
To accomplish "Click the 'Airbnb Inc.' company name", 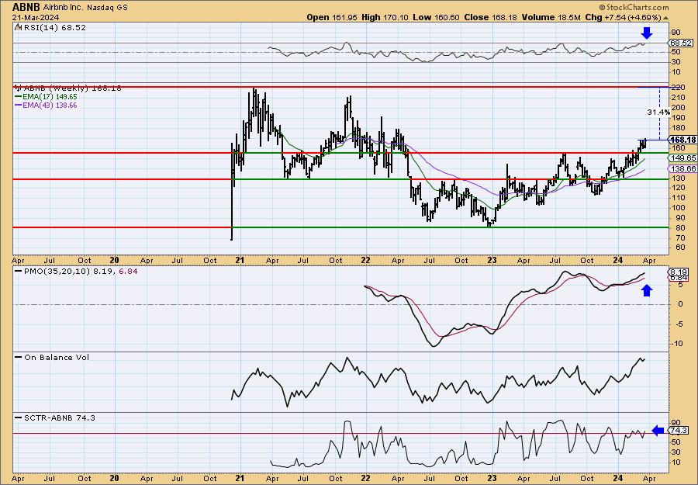I will pyautogui.click(x=64, y=8).
